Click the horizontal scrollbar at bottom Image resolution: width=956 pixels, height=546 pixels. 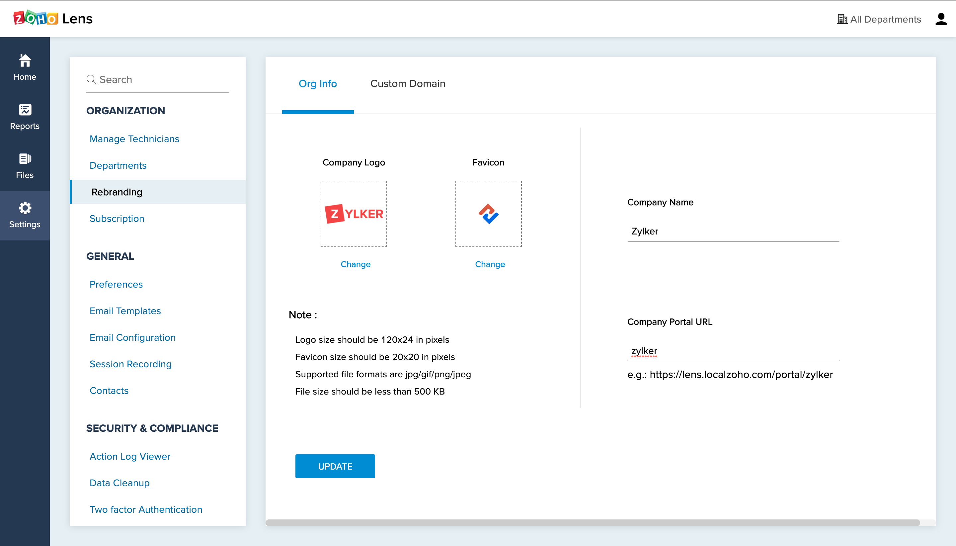tap(592, 522)
